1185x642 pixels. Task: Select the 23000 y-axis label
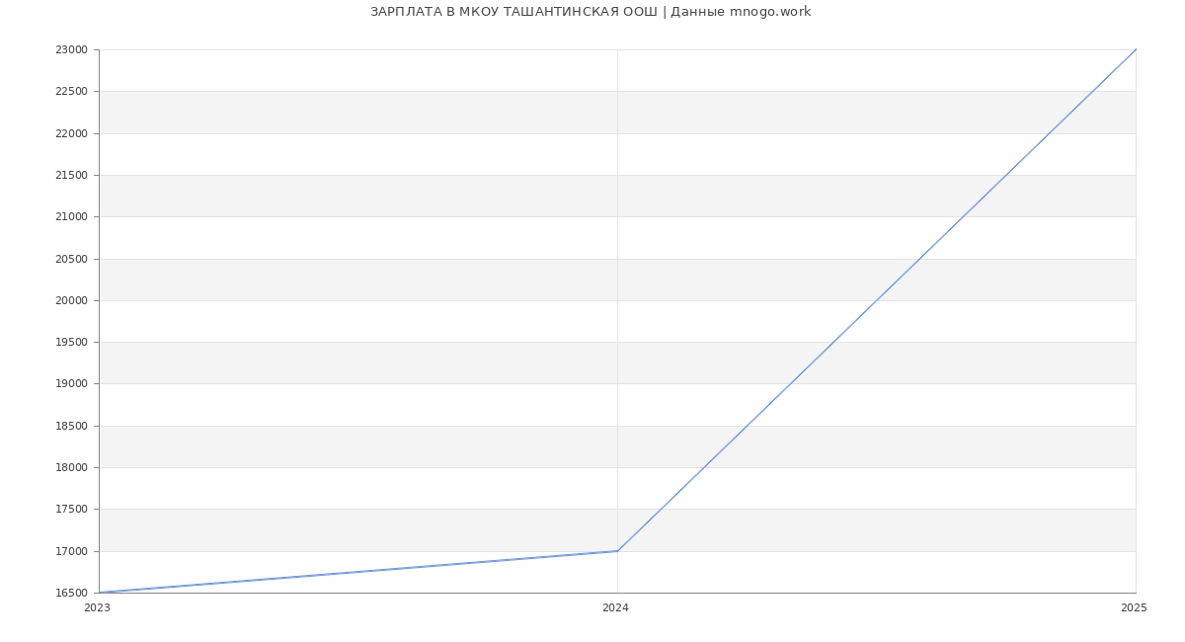click(71, 50)
